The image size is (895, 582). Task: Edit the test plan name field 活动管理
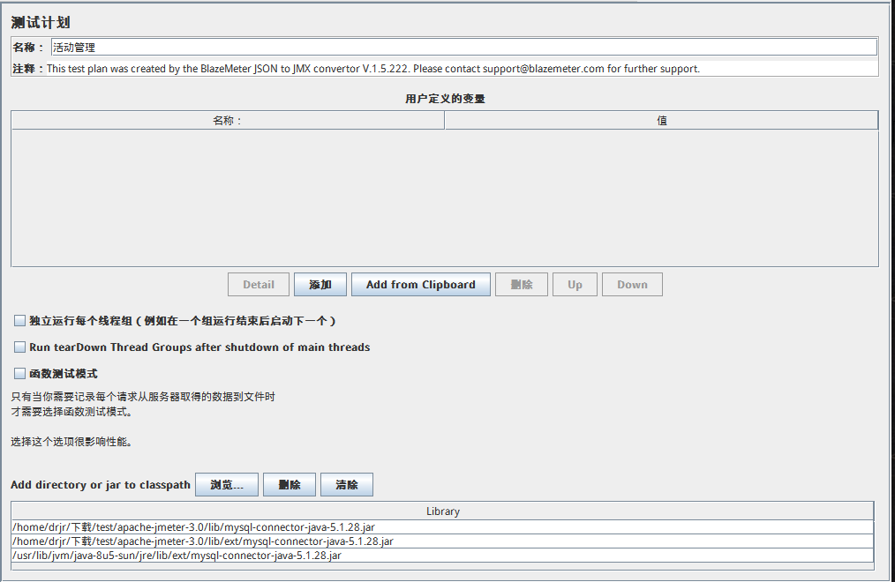click(463, 48)
